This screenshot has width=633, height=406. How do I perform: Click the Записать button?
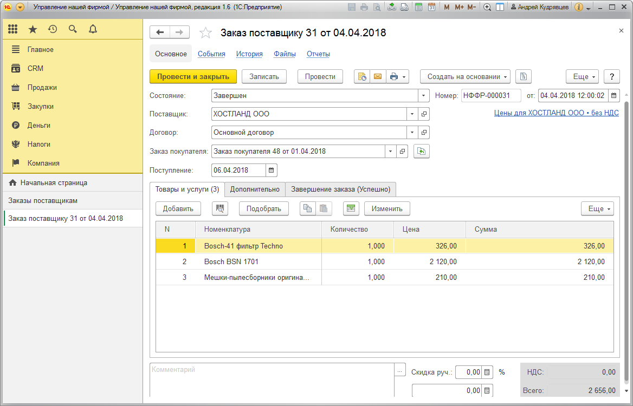coord(264,77)
